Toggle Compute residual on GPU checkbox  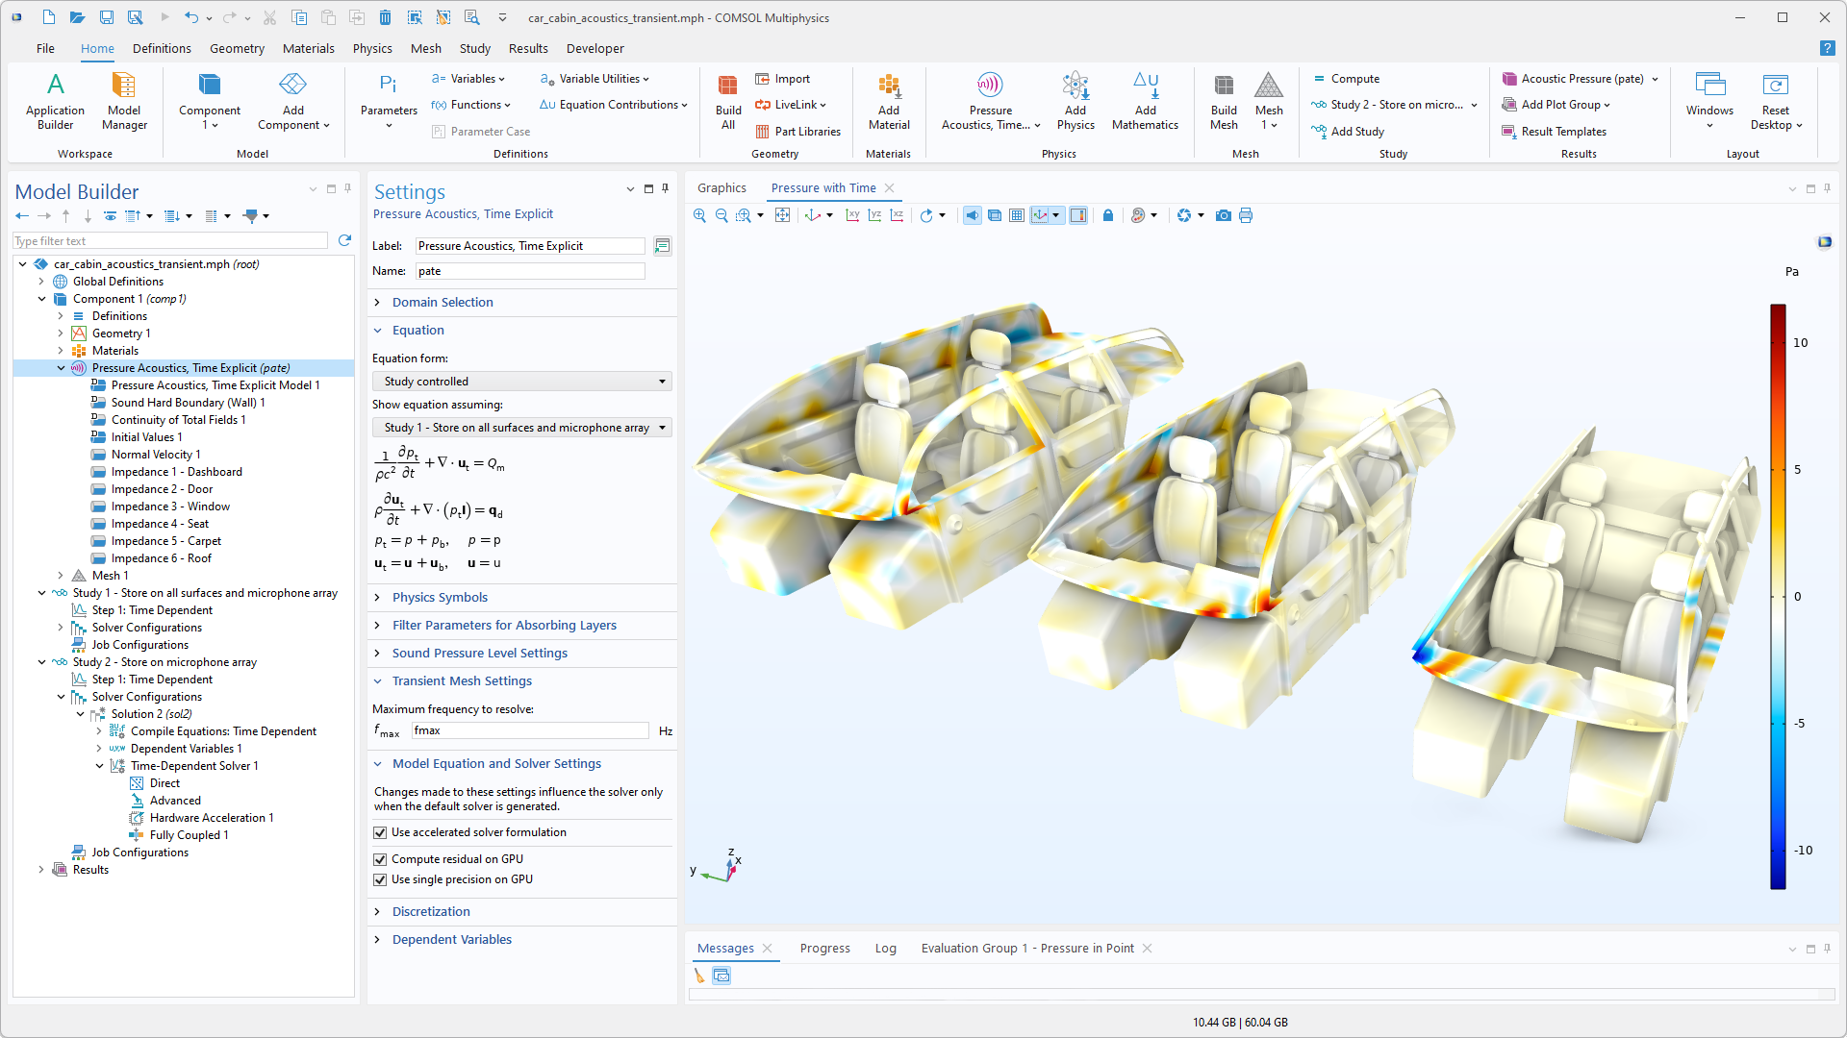pos(380,859)
